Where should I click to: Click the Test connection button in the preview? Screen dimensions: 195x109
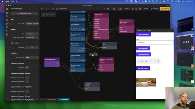coord(144,34)
